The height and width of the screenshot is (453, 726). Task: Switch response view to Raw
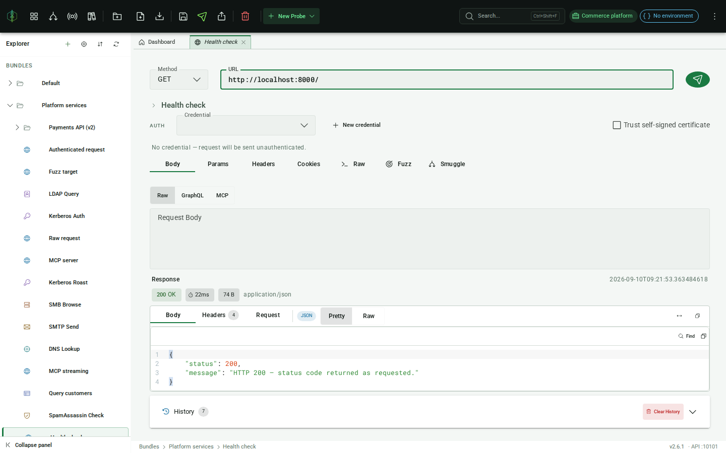pos(369,316)
